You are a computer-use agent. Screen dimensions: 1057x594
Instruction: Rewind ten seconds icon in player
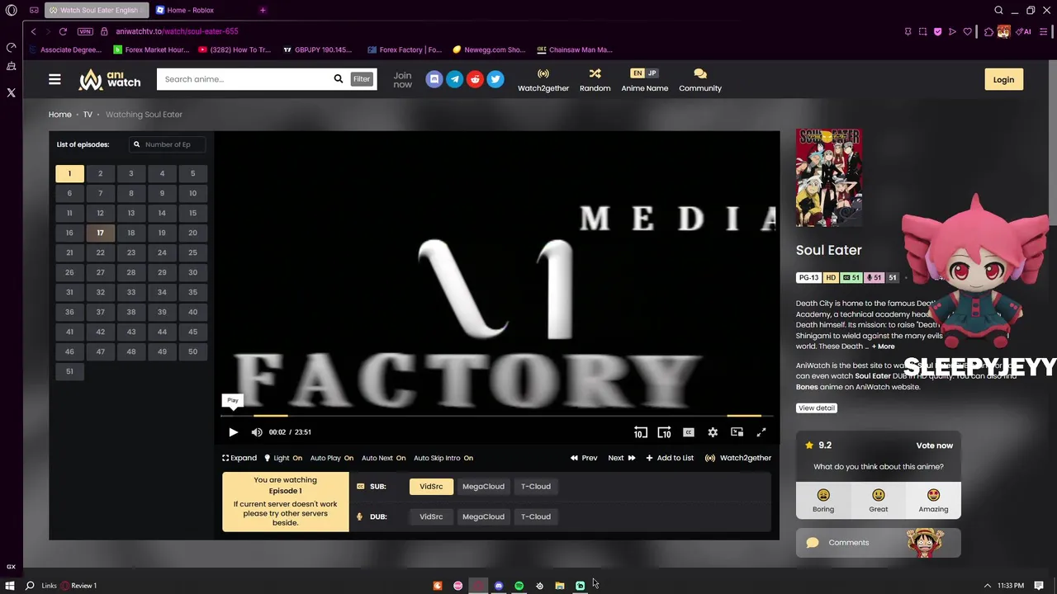641,432
